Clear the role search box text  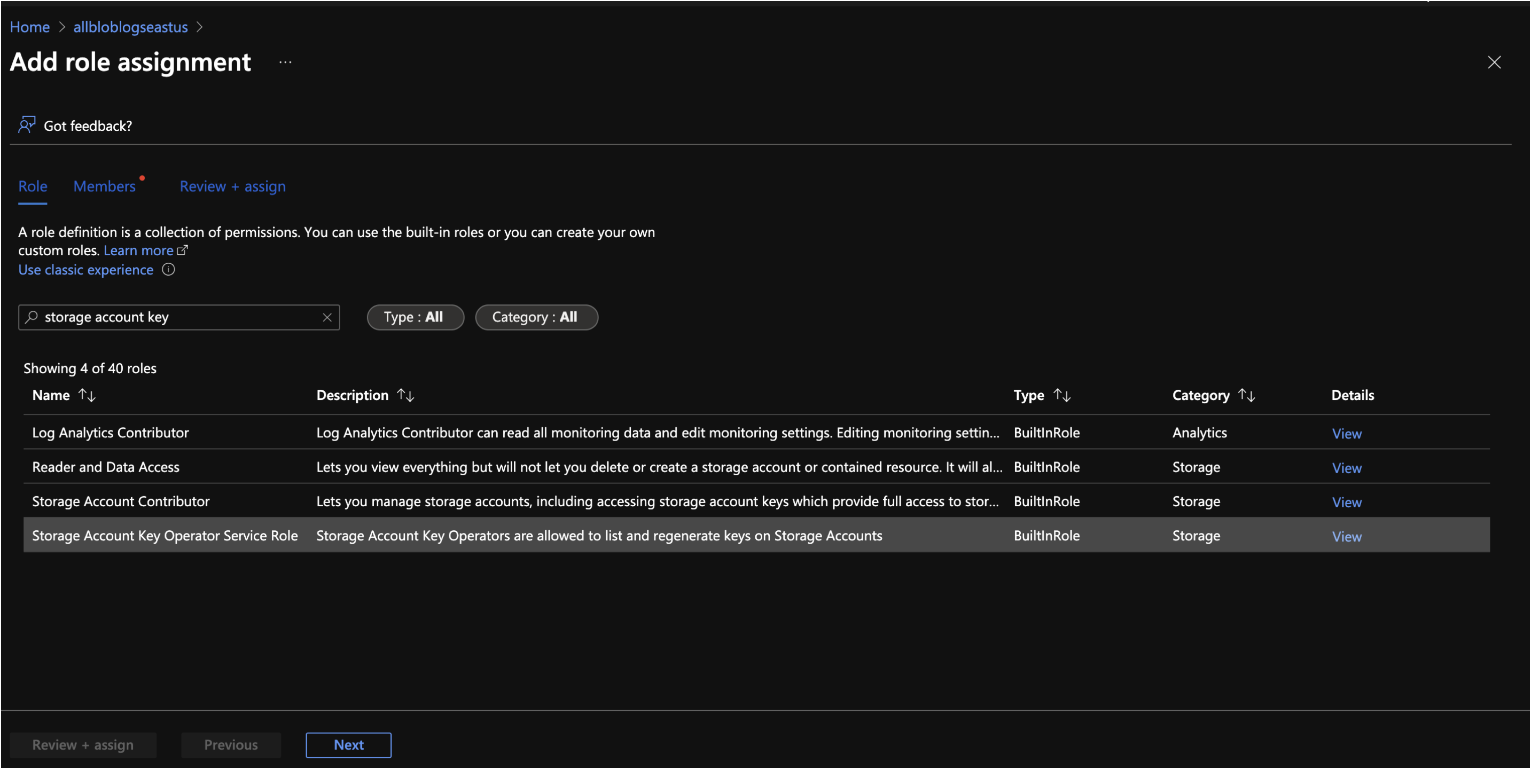(x=327, y=317)
